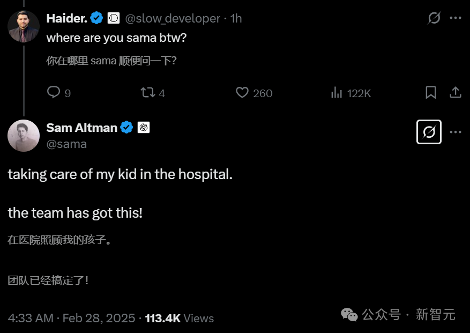
Task: Bookmark Haider's tweet
Action: (x=431, y=93)
